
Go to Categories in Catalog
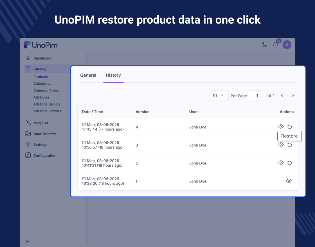[42, 83]
